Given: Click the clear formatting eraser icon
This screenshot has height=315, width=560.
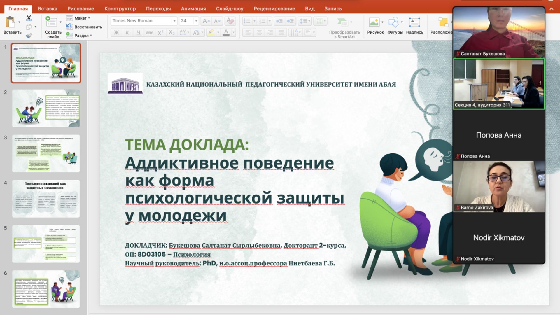Looking at the screenshot, I should click(x=230, y=21).
